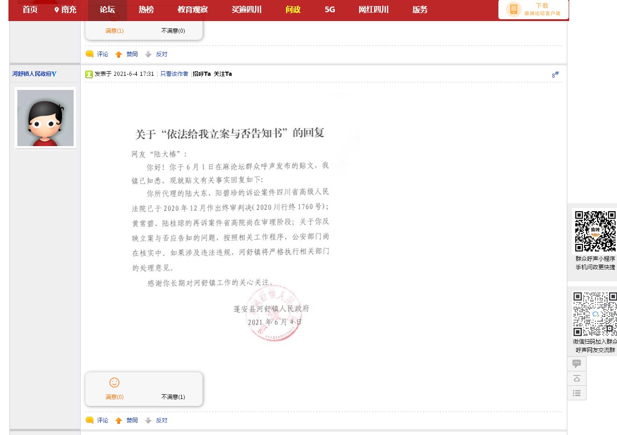Click the orange up-arrow icon below the 不满意(1) box

pyautogui.click(x=119, y=420)
